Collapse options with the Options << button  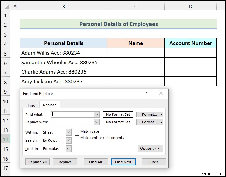[x=150, y=148]
